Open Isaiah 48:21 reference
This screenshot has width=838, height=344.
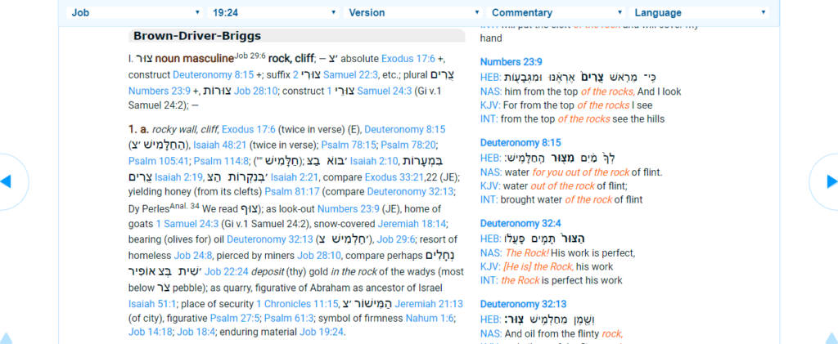tap(220, 145)
